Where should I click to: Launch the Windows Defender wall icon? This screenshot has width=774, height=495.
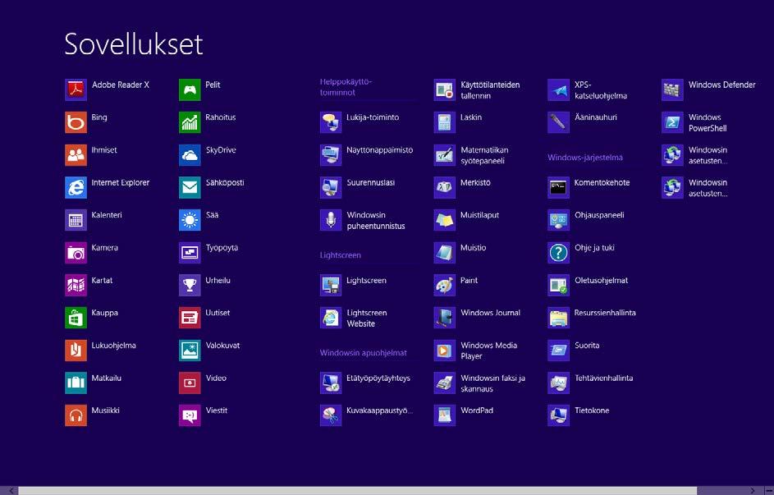672,89
